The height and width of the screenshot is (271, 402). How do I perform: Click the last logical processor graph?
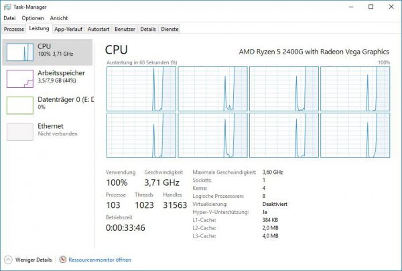(x=355, y=135)
